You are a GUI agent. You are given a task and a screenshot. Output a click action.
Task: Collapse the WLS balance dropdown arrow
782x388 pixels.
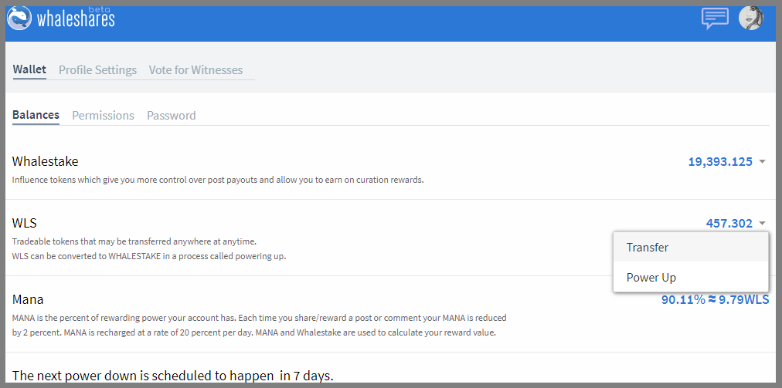point(762,224)
